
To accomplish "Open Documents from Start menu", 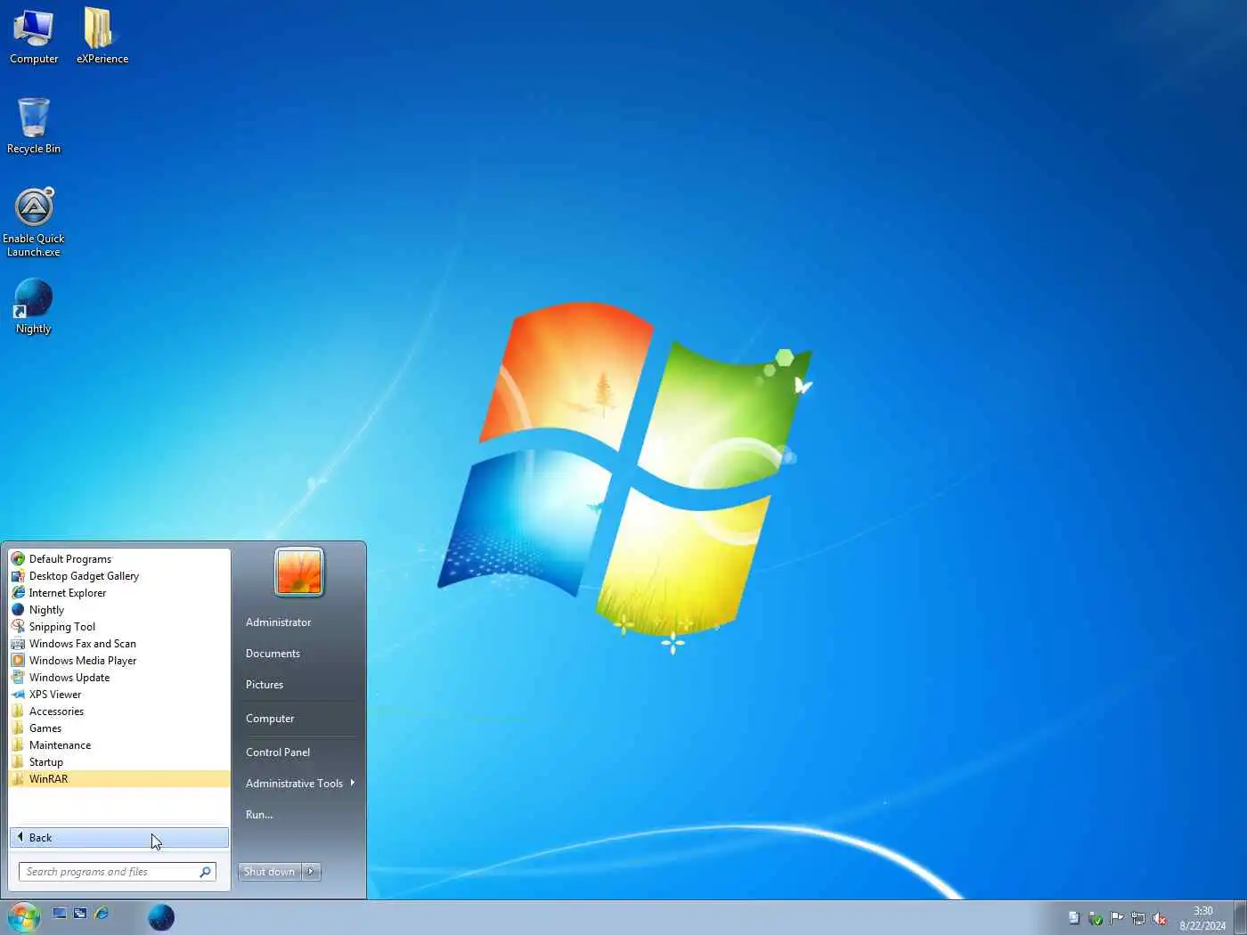I will pos(297,654).
